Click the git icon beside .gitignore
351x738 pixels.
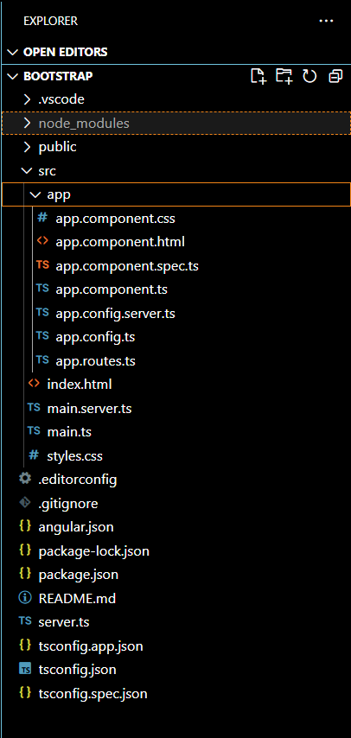(x=25, y=503)
